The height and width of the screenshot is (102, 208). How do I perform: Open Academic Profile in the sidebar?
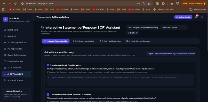point(17,80)
